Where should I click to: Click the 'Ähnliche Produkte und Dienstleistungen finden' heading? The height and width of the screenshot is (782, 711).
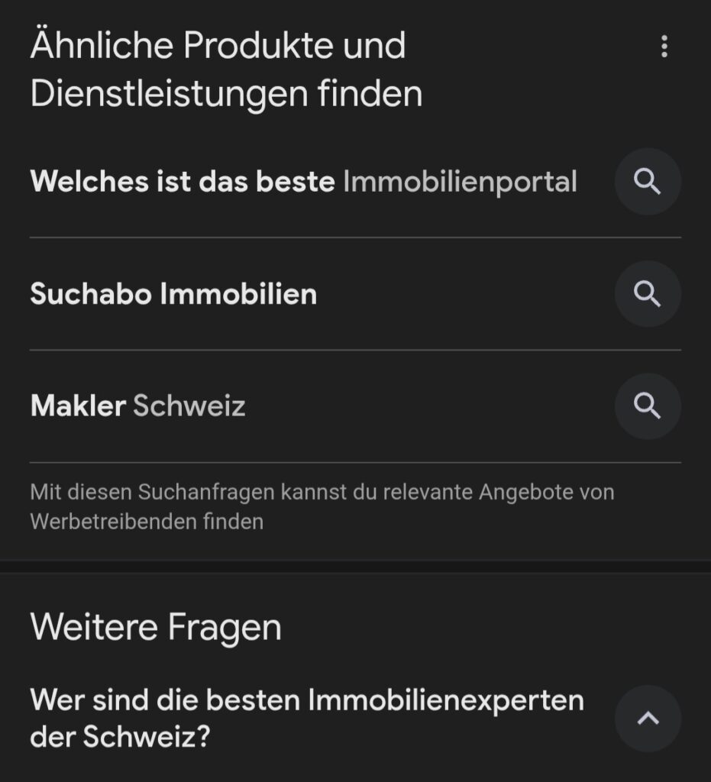point(226,69)
